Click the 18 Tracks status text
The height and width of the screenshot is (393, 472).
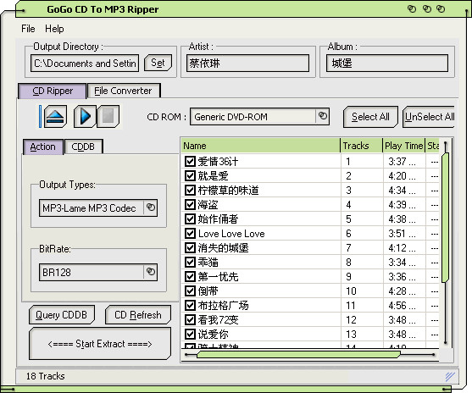pyautogui.click(x=45, y=376)
